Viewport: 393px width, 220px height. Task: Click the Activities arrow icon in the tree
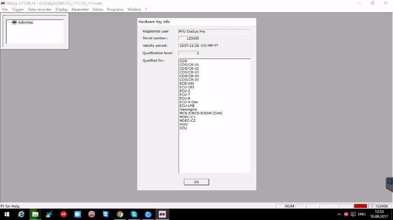pyautogui.click(x=14, y=22)
